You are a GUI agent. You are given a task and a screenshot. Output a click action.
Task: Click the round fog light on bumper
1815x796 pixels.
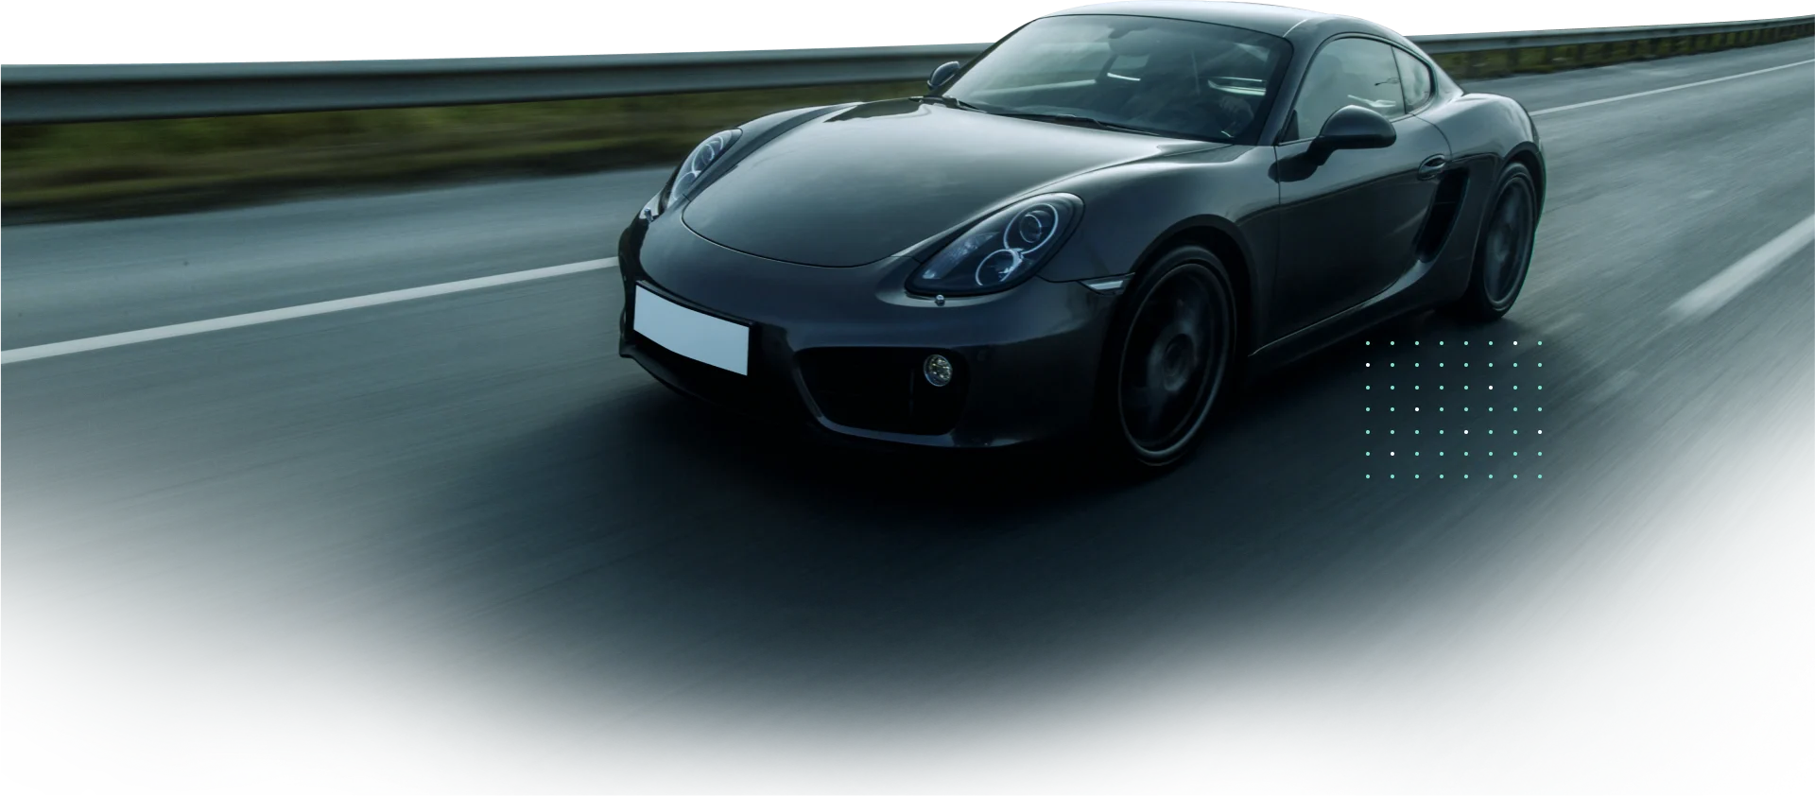coord(937,368)
